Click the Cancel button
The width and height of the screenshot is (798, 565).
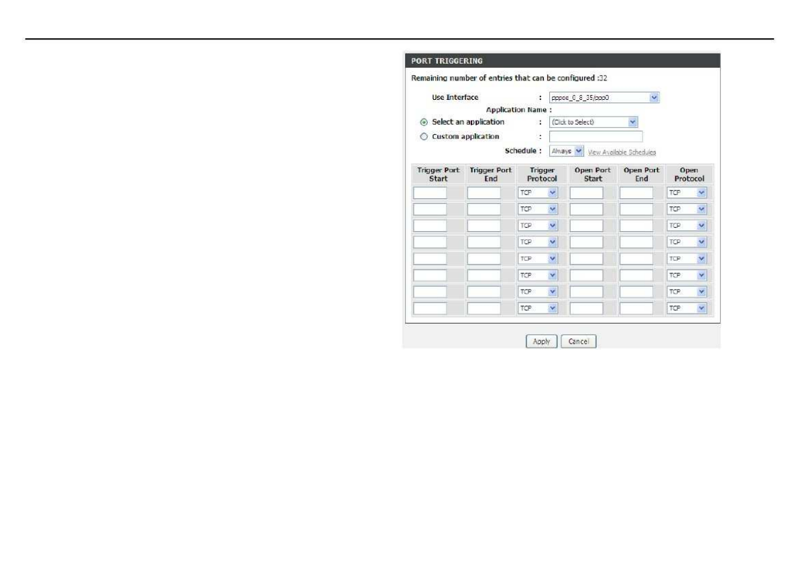(x=579, y=341)
